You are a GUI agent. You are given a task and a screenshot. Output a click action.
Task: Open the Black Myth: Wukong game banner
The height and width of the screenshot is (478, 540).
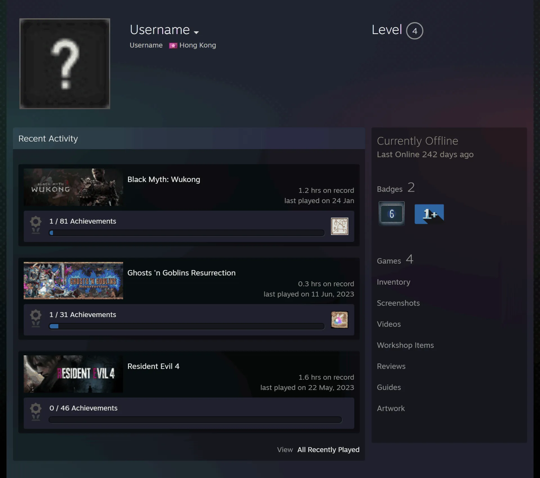pos(73,187)
